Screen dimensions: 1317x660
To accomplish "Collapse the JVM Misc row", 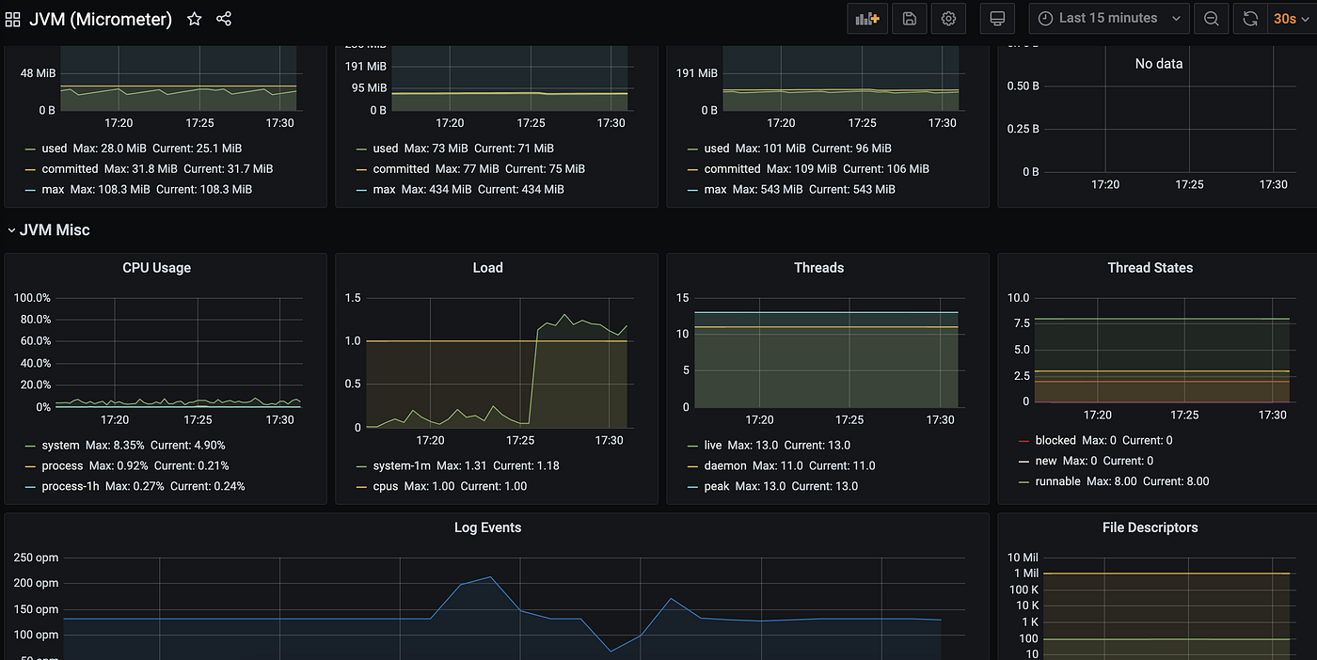I will tap(48, 229).
